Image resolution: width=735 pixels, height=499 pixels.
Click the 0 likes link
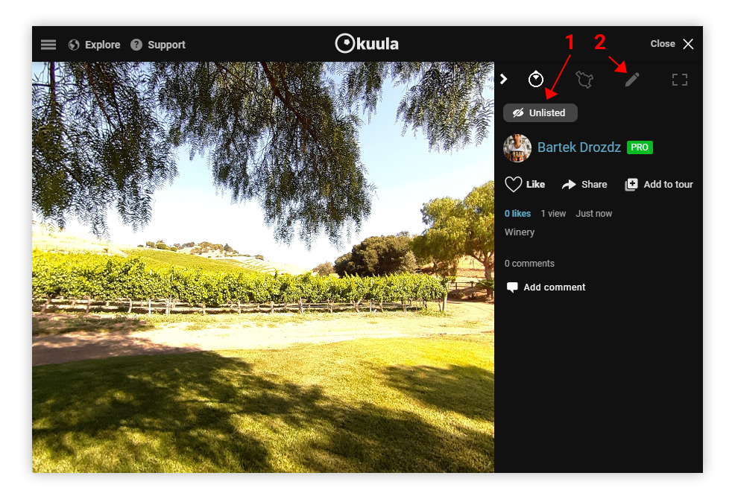[517, 214]
